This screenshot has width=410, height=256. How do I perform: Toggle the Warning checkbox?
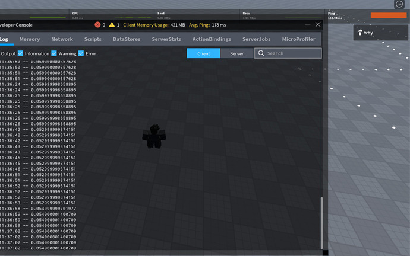[x=54, y=53]
